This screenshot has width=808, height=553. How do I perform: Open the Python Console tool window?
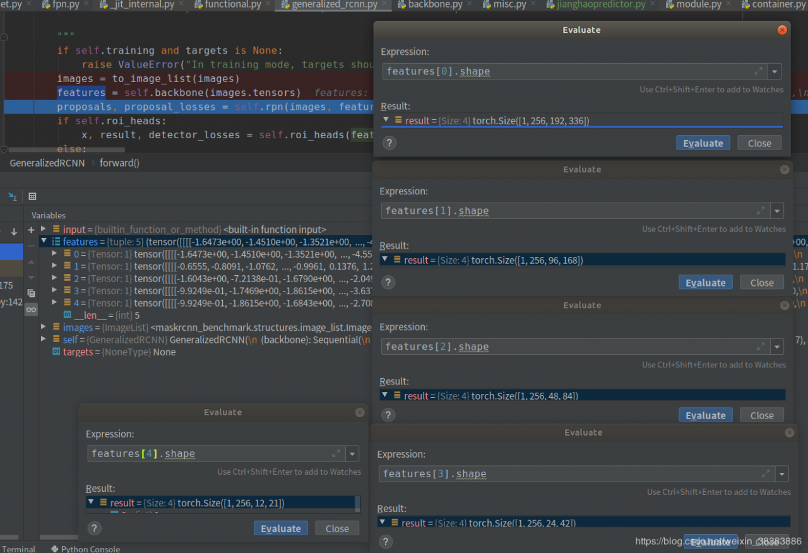coord(85,549)
